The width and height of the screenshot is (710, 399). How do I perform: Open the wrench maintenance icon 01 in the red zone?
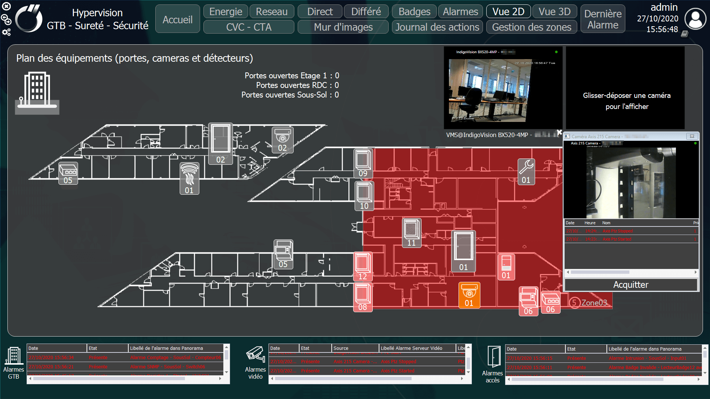(525, 171)
